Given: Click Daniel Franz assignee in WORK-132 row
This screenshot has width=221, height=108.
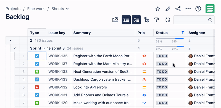Looking at the screenshot, I should tap(201, 87).
